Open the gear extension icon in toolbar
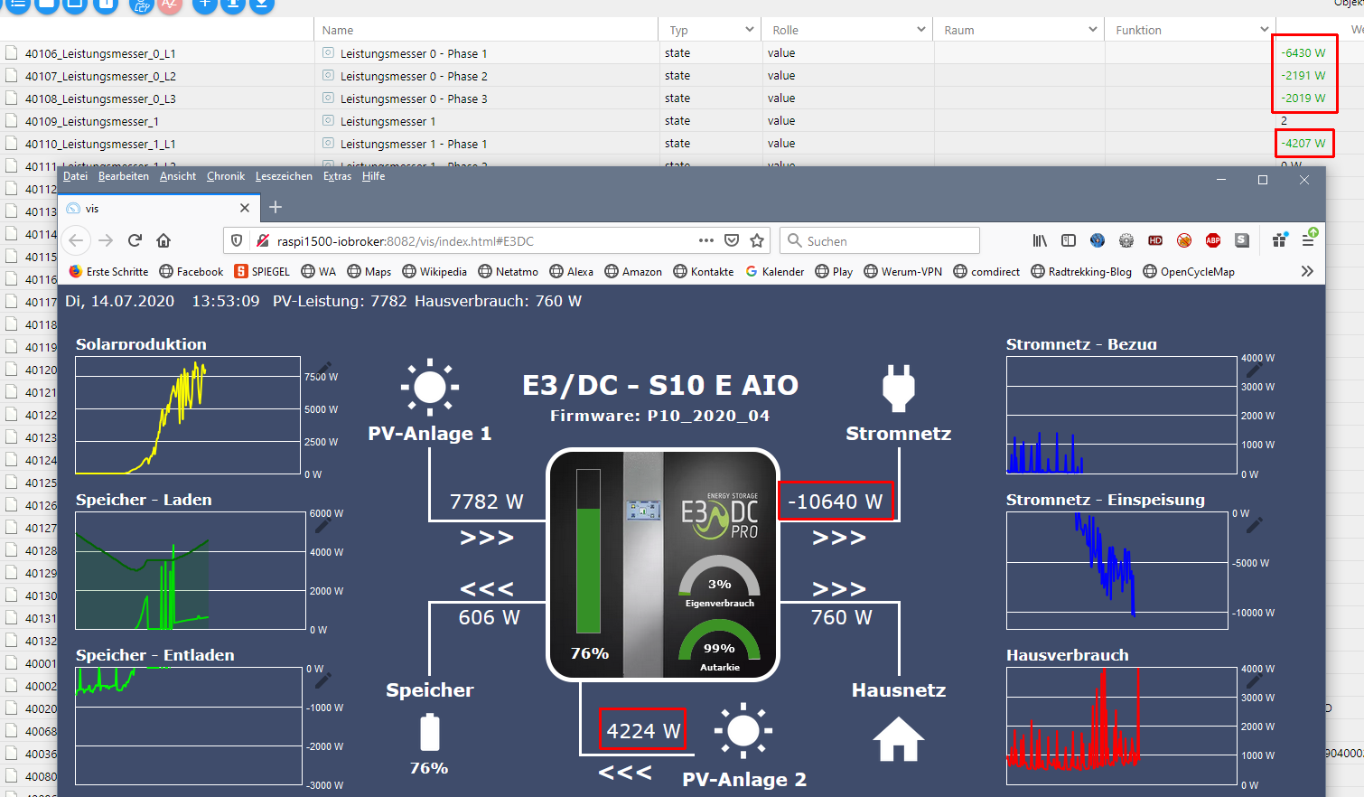1364x797 pixels. coord(1126,240)
